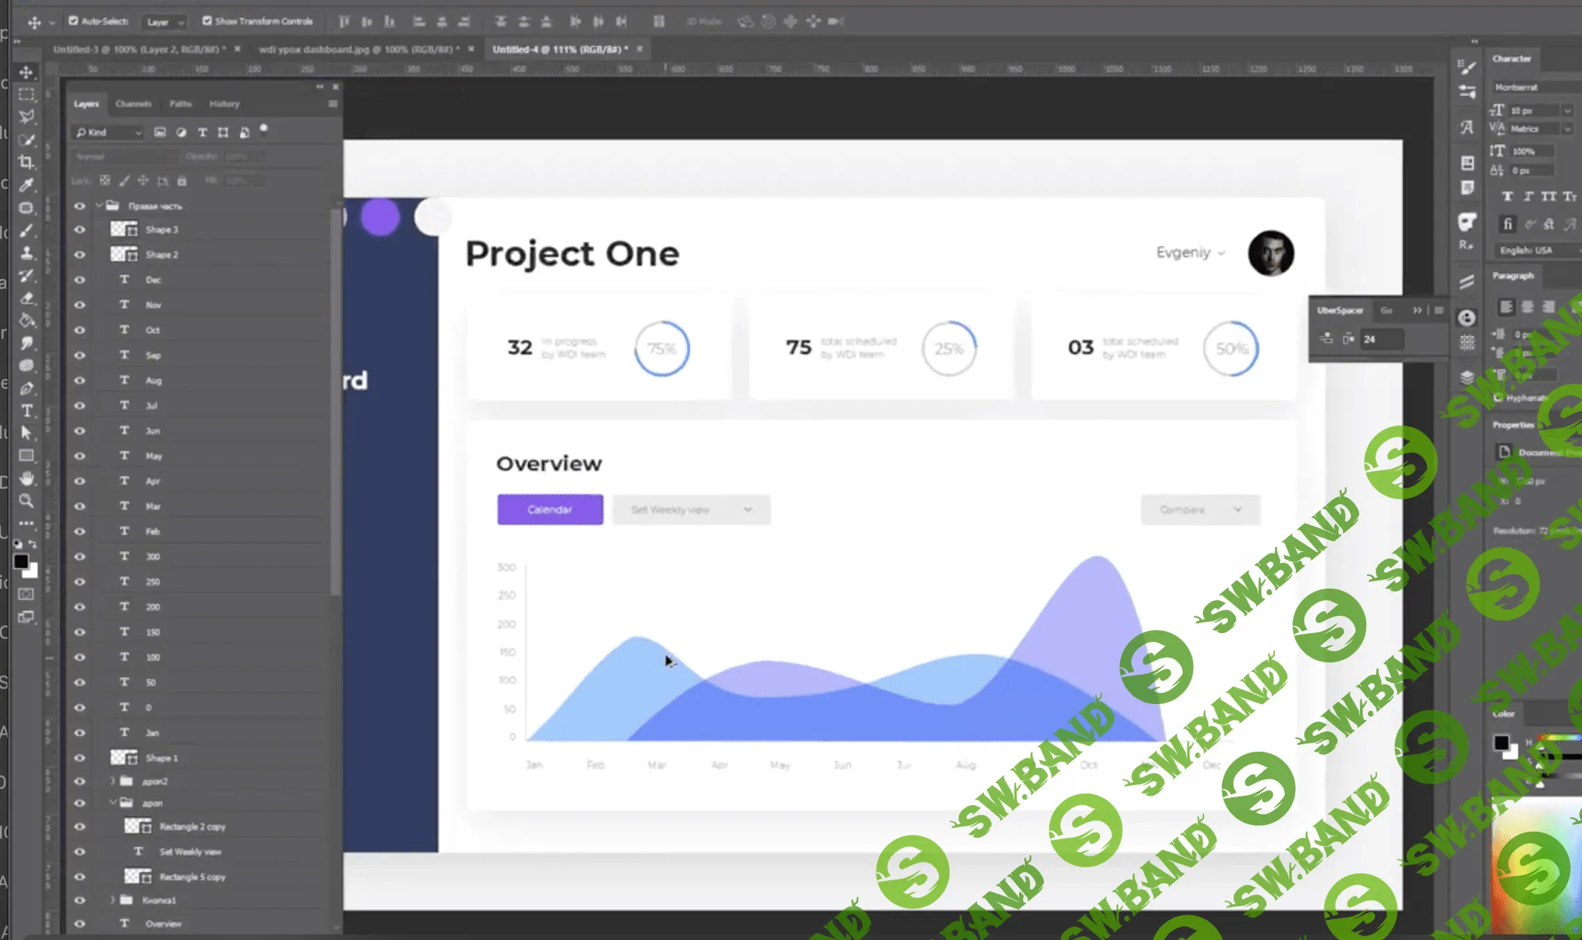
Task: Switch to the History tab
Action: pos(224,103)
